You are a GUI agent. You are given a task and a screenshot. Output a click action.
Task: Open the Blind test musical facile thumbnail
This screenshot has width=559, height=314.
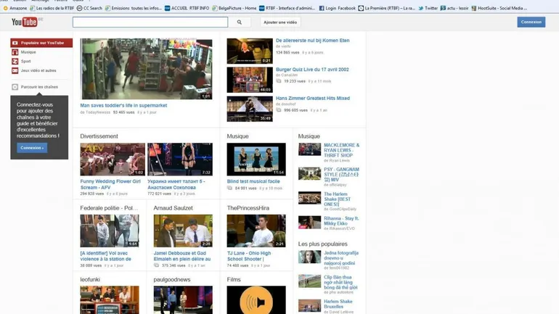[256, 159]
